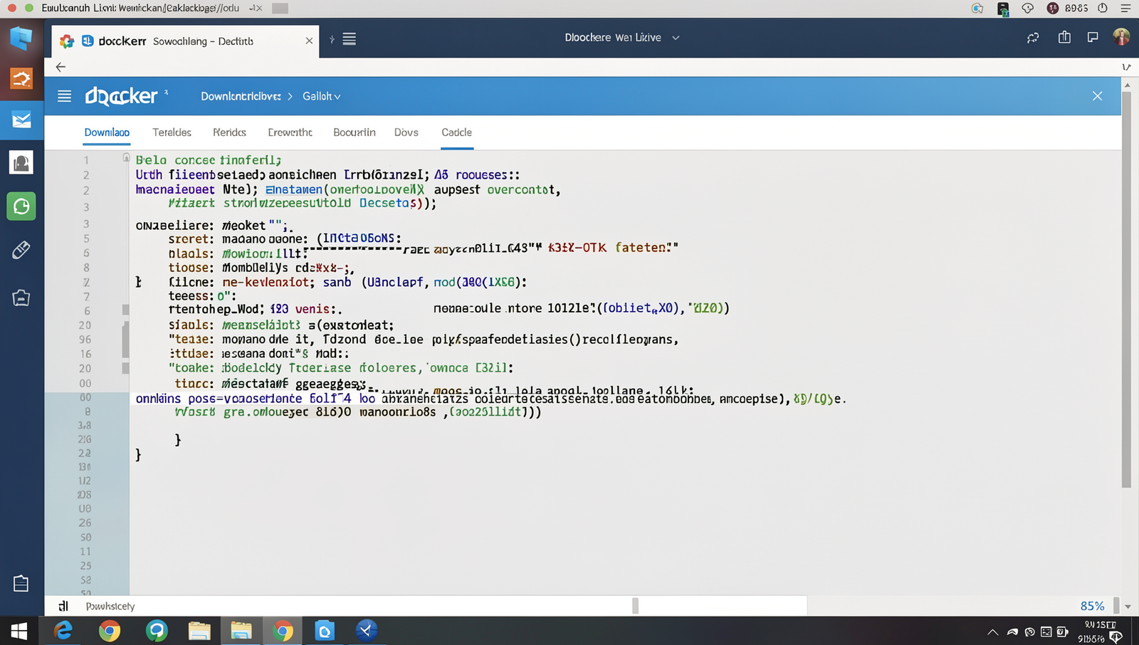The image size is (1139, 645).
Task: Click the docker logo
Action: [122, 95]
